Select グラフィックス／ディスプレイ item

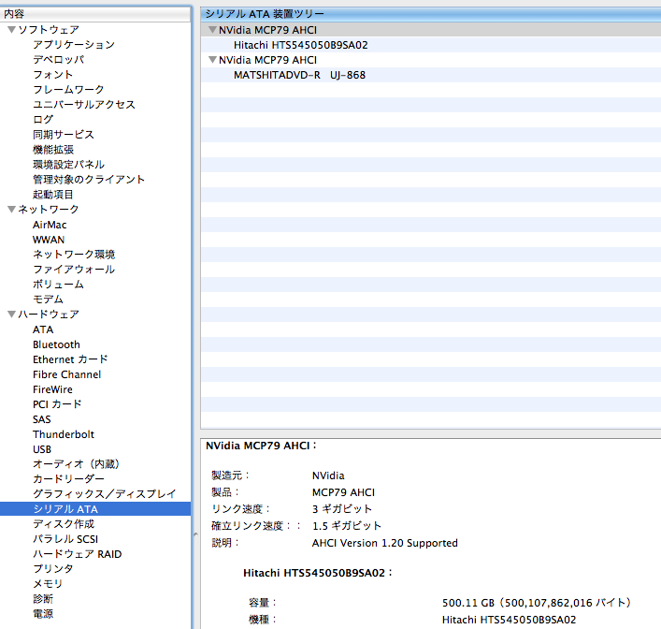coord(105,494)
